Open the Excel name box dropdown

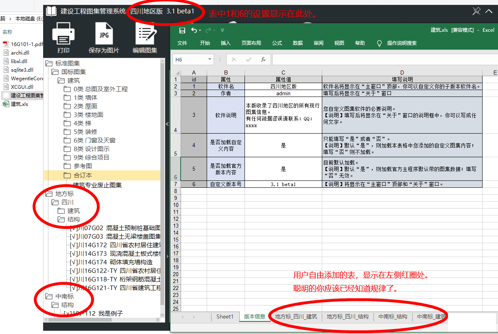[x=210, y=59]
